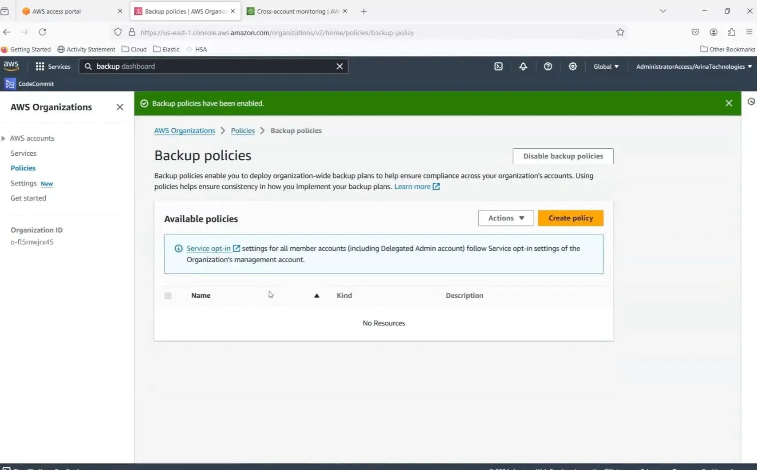Toggle the select-all policies checkbox

coord(168,296)
